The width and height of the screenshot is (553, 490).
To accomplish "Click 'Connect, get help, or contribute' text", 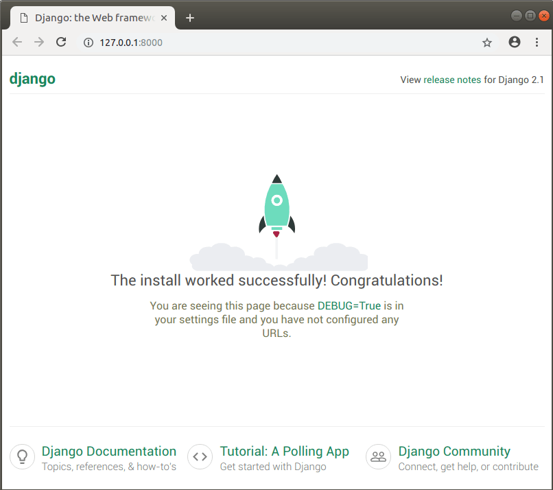I will tap(469, 467).
